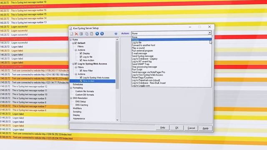Click the Kiwi Syslog Server Setup title icon
Screen dimensions: 267x150
pyautogui.click(x=71, y=28)
